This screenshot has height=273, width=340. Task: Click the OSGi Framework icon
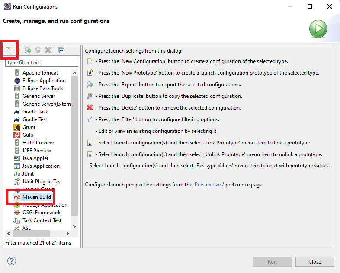[17, 213]
